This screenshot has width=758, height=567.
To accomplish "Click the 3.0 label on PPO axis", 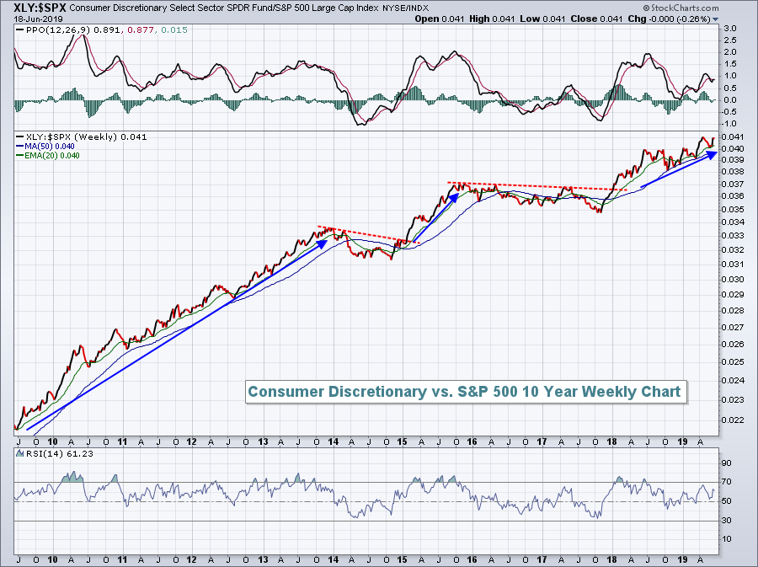I will coord(730,29).
